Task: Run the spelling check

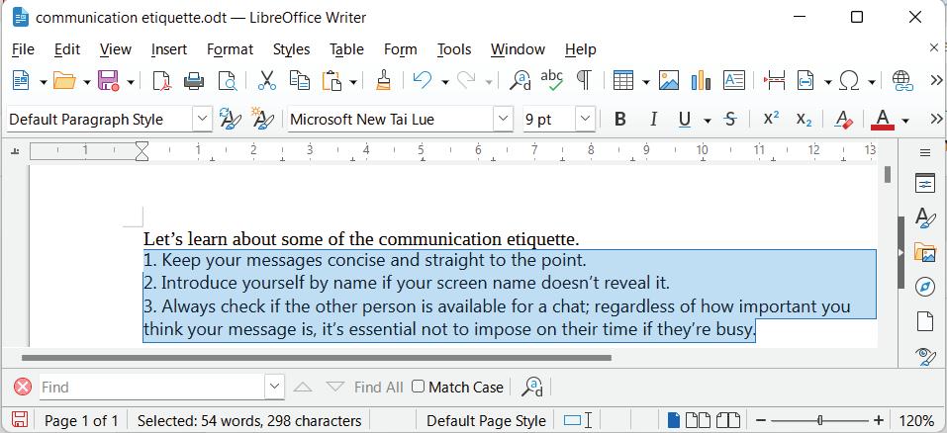Action: [551, 80]
